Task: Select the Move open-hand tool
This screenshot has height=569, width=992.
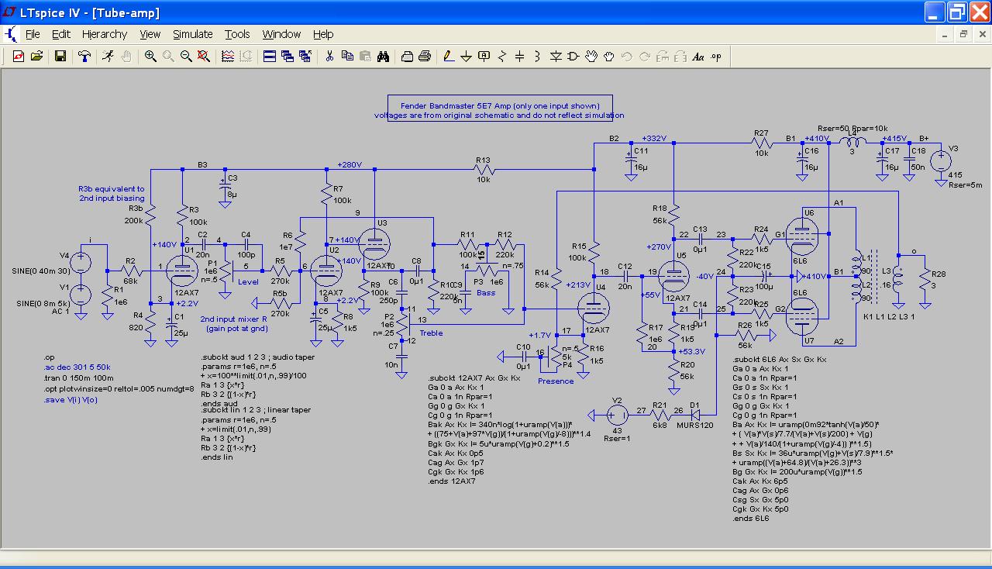Action: 591,57
